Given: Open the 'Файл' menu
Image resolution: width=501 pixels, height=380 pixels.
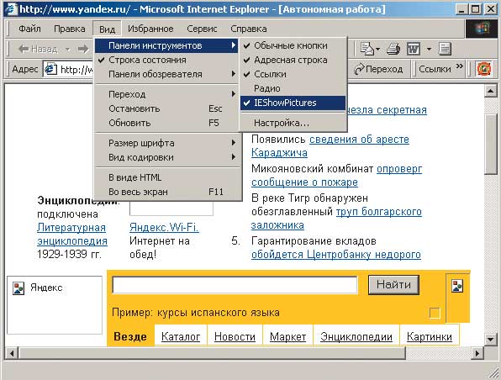Looking at the screenshot, I should coord(29,29).
